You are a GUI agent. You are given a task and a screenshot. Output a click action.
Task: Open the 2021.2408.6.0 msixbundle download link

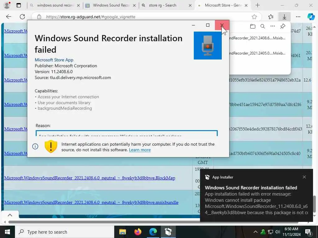[91, 202]
